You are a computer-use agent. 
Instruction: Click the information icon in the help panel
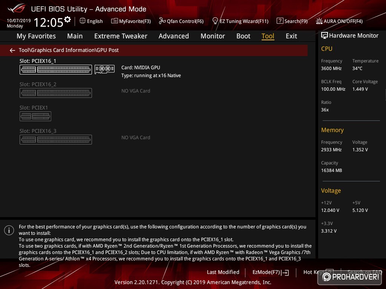point(9,230)
